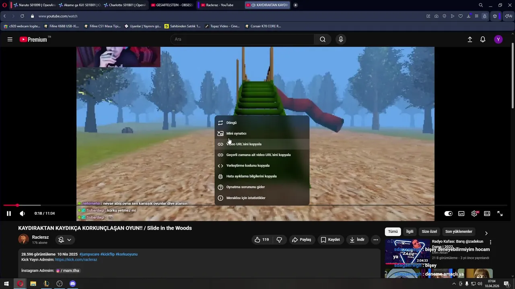The height and width of the screenshot is (289, 515).
Task: Select Mini oynatıcı from the context menu
Action: [x=262, y=133]
